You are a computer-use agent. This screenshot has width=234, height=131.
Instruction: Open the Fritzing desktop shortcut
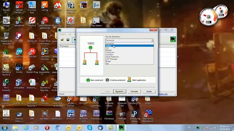tap(19, 37)
